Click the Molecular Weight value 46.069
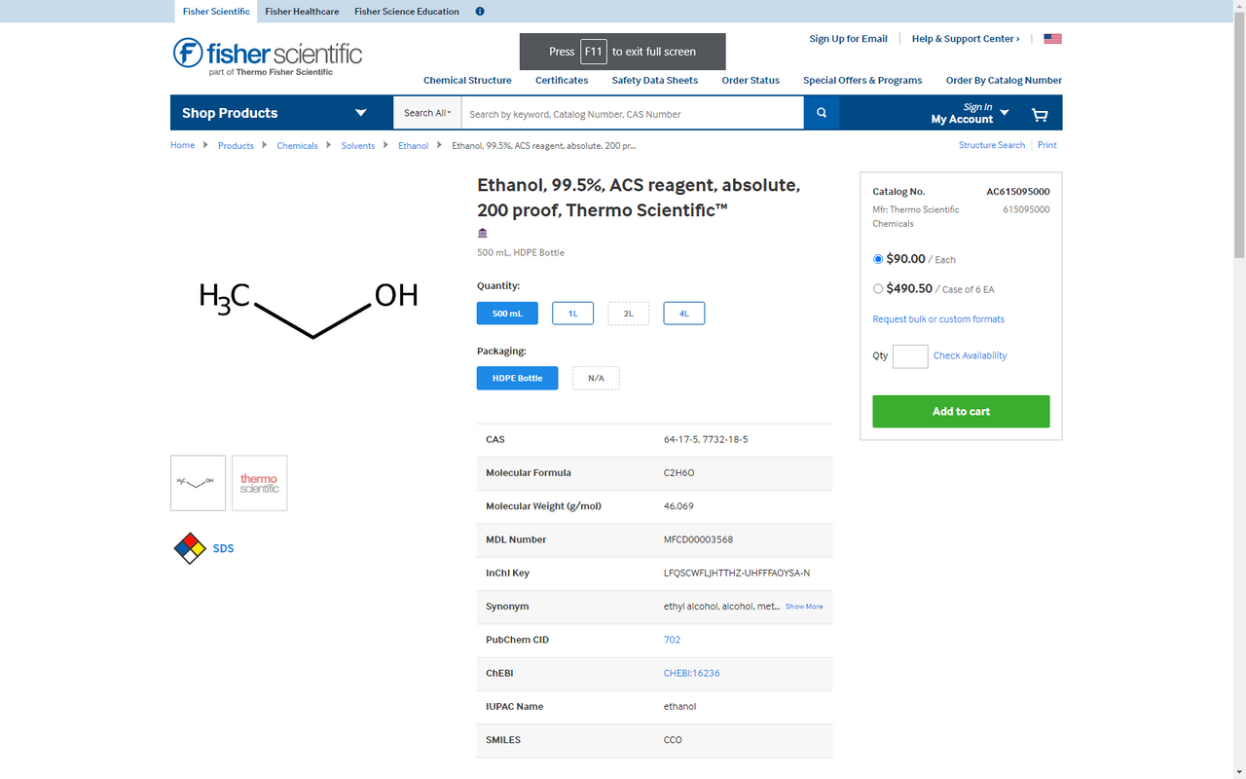The width and height of the screenshot is (1246, 779). 678,506
